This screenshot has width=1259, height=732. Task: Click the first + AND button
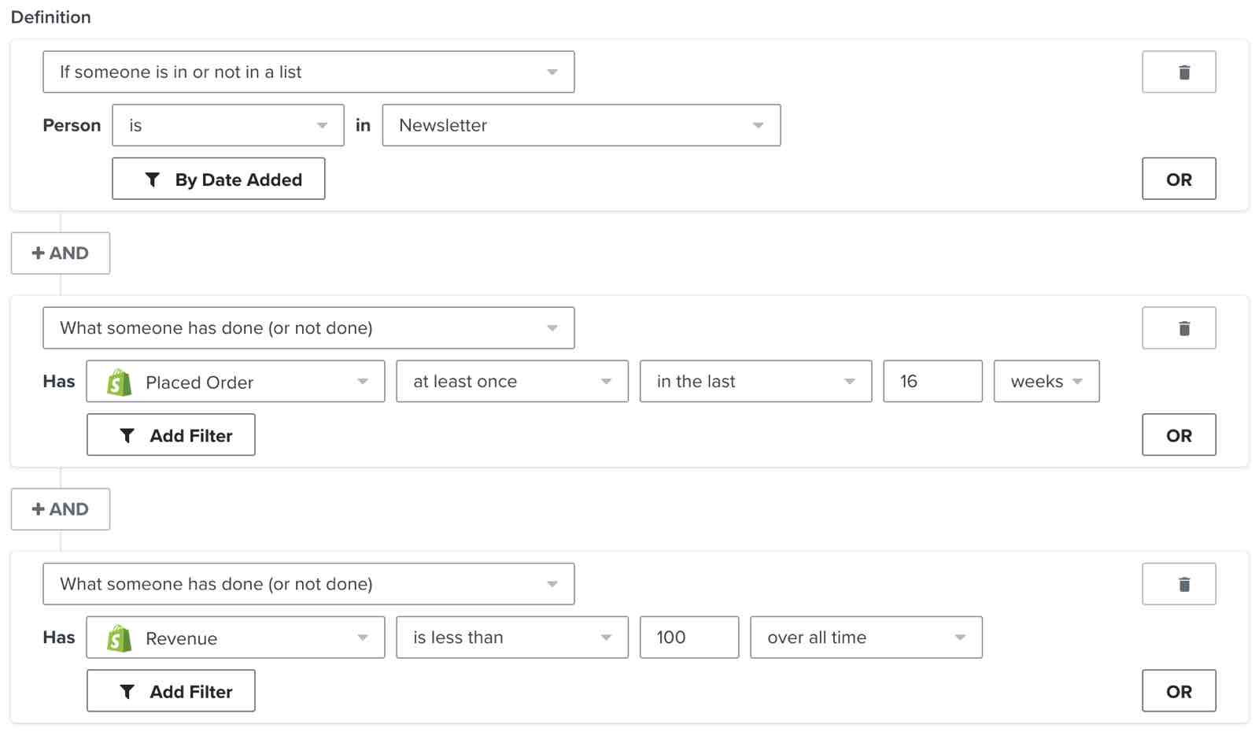(x=60, y=253)
